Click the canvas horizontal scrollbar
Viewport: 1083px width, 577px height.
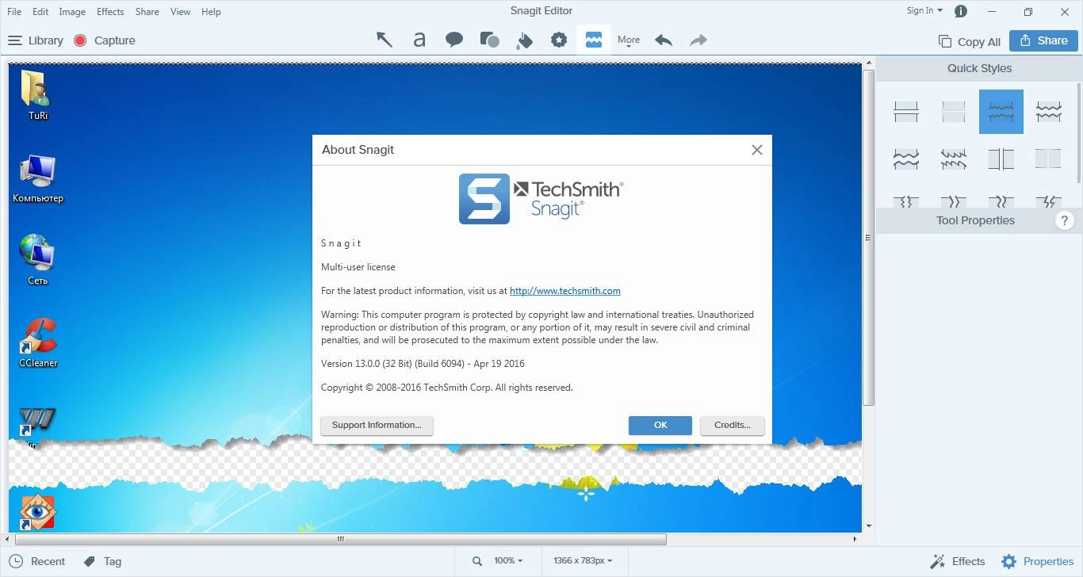click(x=340, y=539)
